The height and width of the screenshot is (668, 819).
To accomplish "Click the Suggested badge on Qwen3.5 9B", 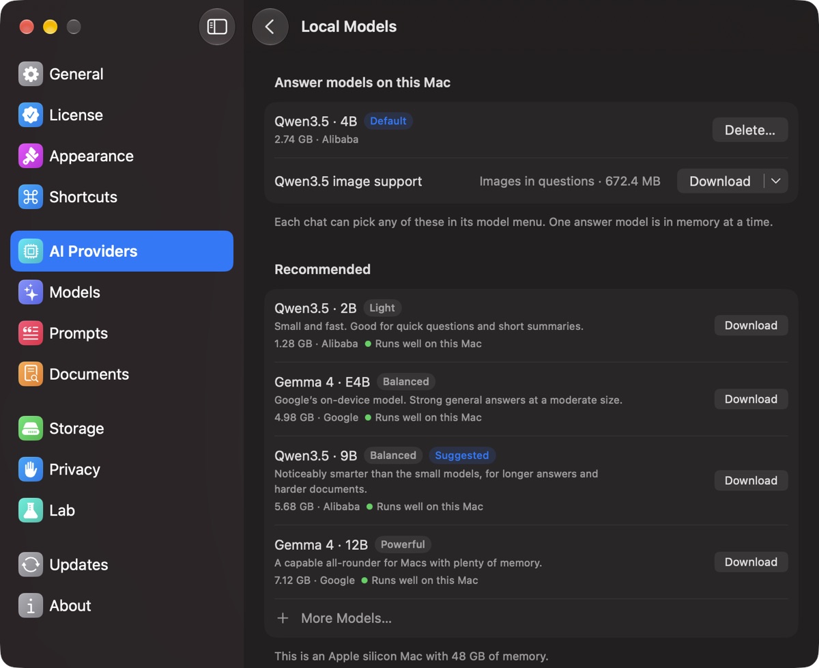I will pyautogui.click(x=462, y=456).
